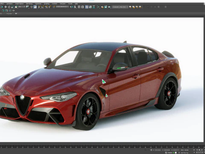The height and width of the screenshot is (154, 205).
Task: Click the first icon right of the project path dropdown
Action: pyautogui.click(x=130, y=7)
